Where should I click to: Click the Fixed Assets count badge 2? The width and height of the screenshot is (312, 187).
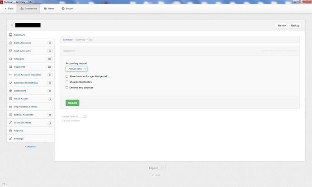pos(51,99)
